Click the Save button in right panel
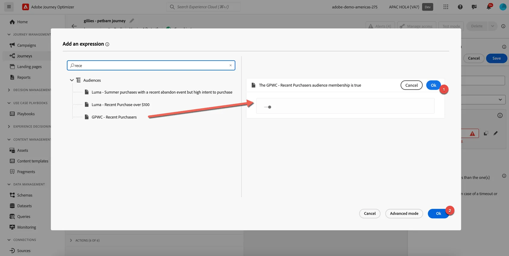The width and height of the screenshot is (509, 256). click(496, 58)
